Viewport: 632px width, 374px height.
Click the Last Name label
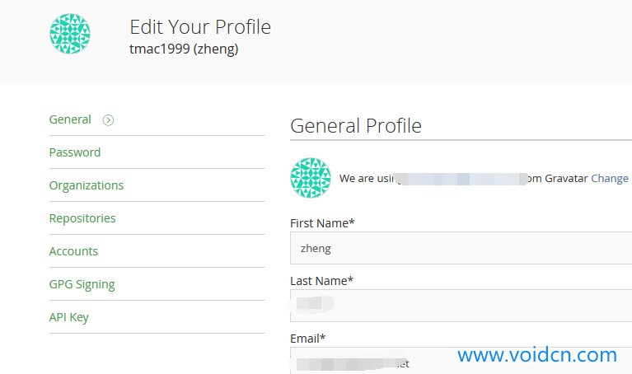(321, 281)
